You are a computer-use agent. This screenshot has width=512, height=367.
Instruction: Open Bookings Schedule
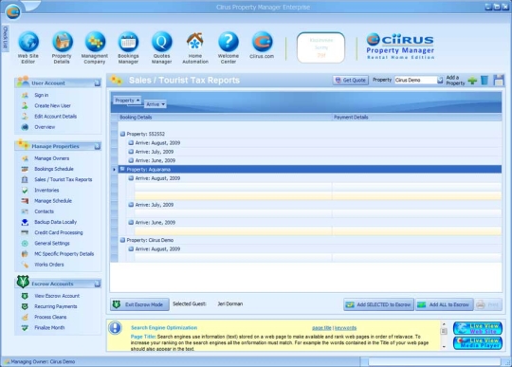point(54,169)
